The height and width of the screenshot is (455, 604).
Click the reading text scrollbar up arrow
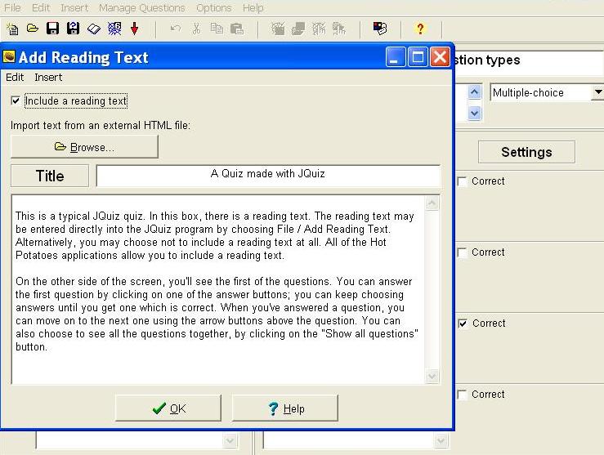coord(432,203)
